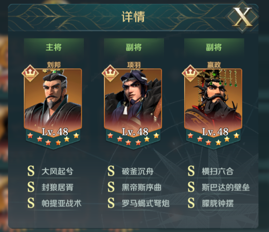Click the crown badge on 刘邦's card

(x=30, y=73)
